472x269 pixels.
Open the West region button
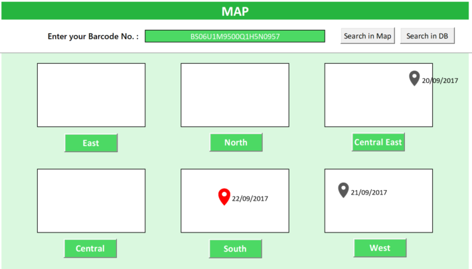coord(380,248)
